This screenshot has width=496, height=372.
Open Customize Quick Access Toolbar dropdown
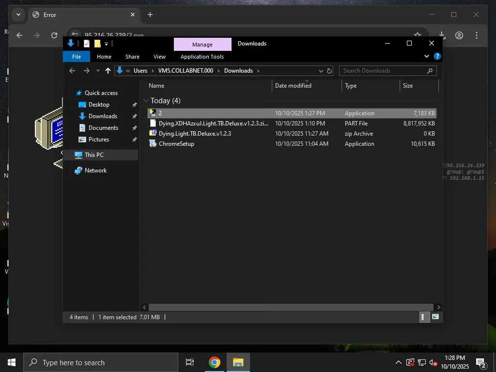click(x=106, y=44)
